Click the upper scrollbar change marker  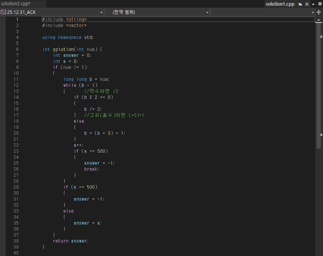click(321, 37)
